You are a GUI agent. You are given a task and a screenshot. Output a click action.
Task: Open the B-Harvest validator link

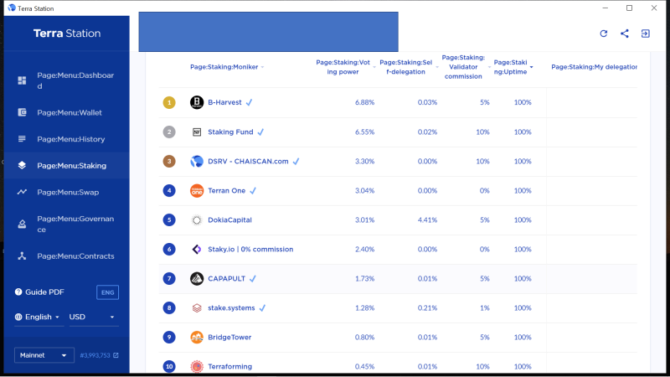[x=224, y=102]
